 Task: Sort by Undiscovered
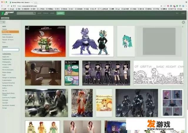pos(7,35)
